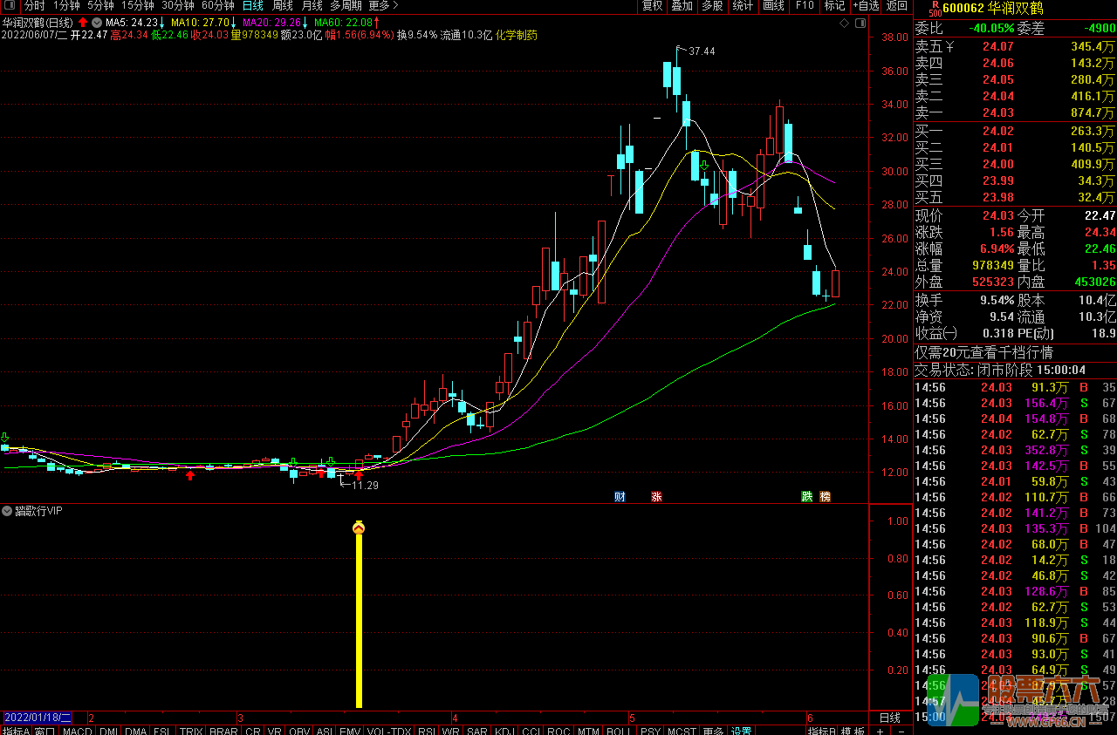This screenshot has width=1117, height=735.
Task: Open the round dropdown beside the MA5 label
Action: point(96,22)
